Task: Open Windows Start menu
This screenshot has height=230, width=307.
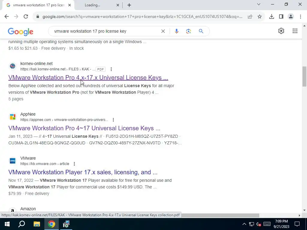Action: [7, 224]
